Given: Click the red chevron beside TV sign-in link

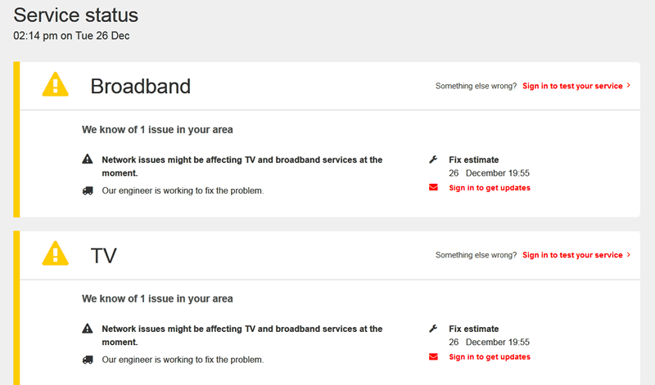Looking at the screenshot, I should coord(629,255).
